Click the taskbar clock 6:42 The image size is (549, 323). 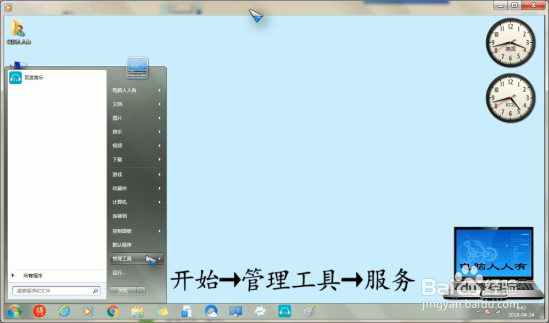521,308
